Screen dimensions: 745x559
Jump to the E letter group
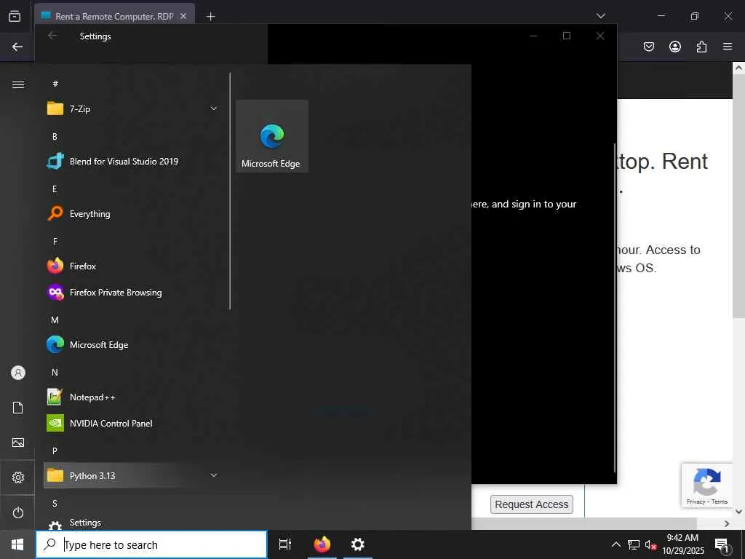click(55, 189)
